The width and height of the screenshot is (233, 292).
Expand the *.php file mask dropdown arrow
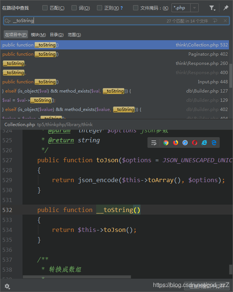[x=194, y=8]
